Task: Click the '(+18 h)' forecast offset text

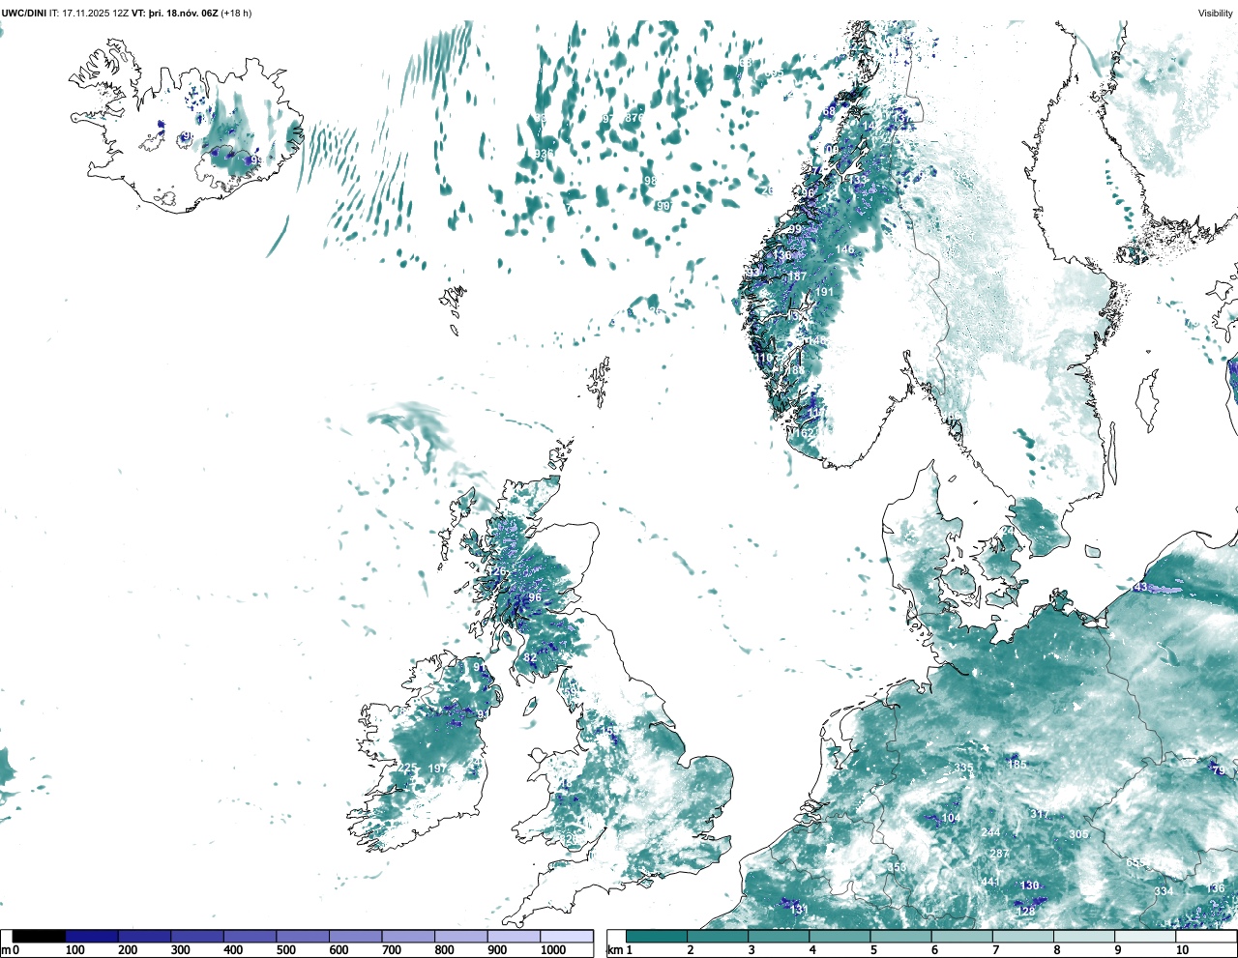Action: tap(236, 14)
